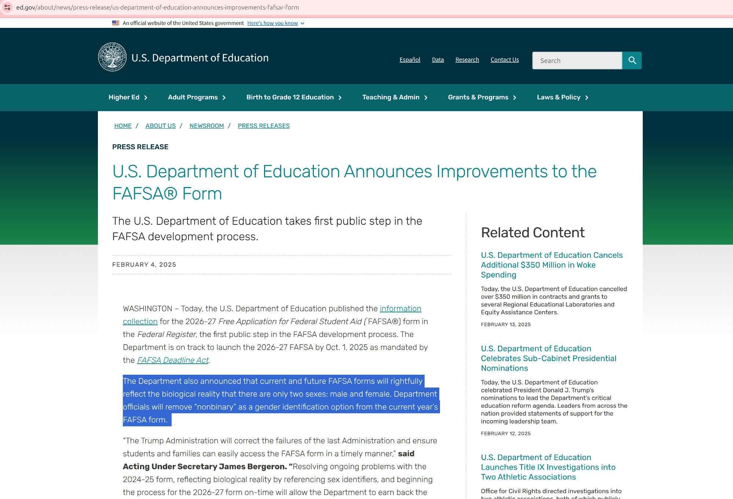733x499 pixels.
Task: Go to PRESS RELEASES breadcrumb
Action: tap(264, 126)
